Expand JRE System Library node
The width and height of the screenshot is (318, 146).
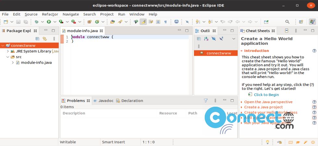point(8,51)
